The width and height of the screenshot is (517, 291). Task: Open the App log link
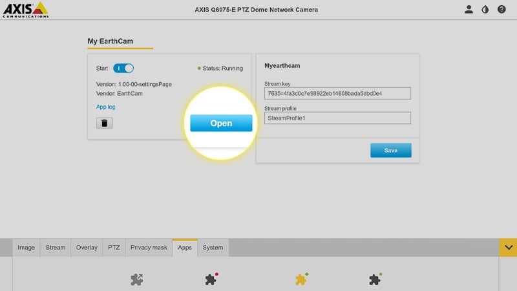pyautogui.click(x=105, y=107)
